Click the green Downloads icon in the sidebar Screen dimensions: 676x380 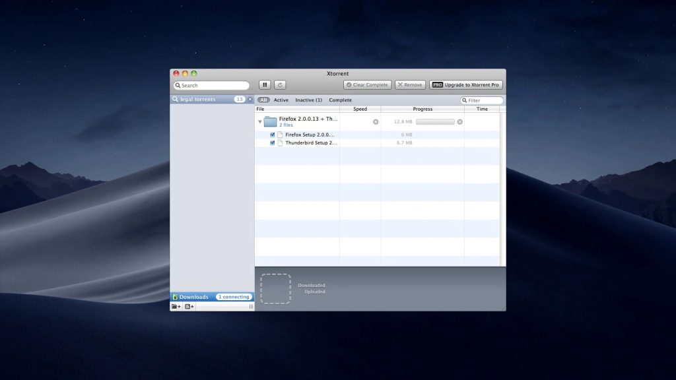175,297
